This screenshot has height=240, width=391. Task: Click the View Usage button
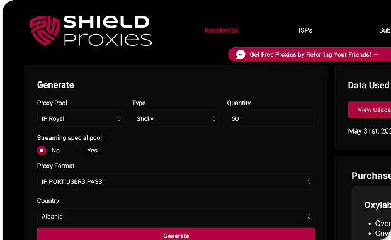370,110
